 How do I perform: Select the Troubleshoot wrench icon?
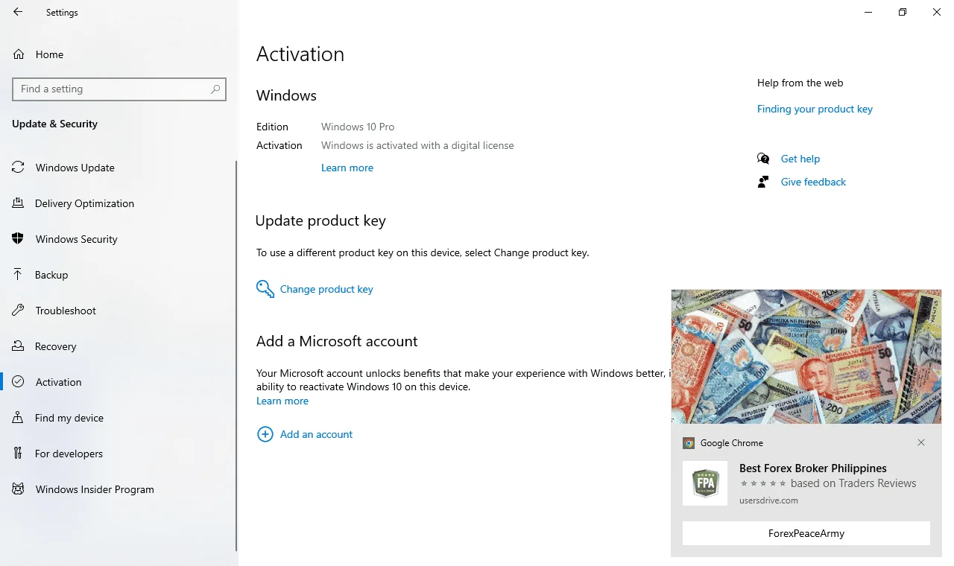pos(18,311)
